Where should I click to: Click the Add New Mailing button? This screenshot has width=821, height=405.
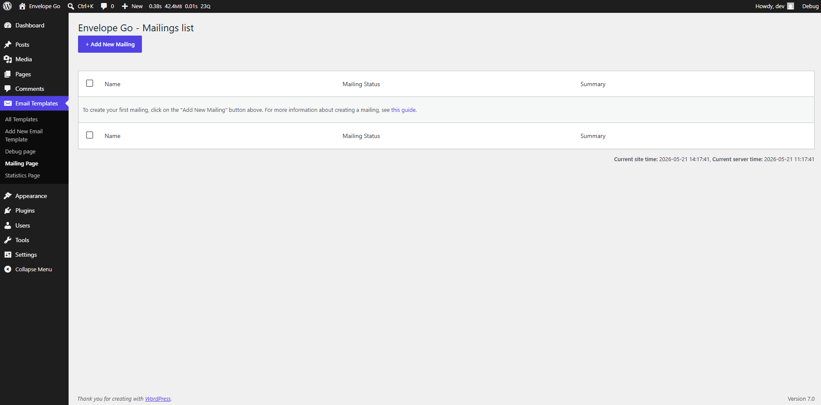pos(110,44)
